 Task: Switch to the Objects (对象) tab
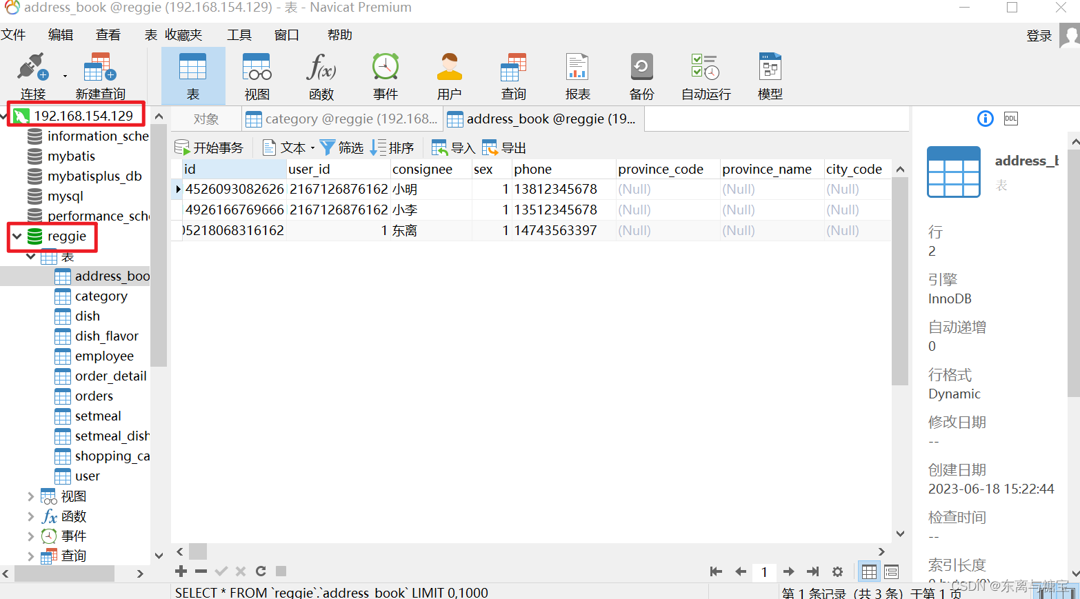(x=206, y=119)
